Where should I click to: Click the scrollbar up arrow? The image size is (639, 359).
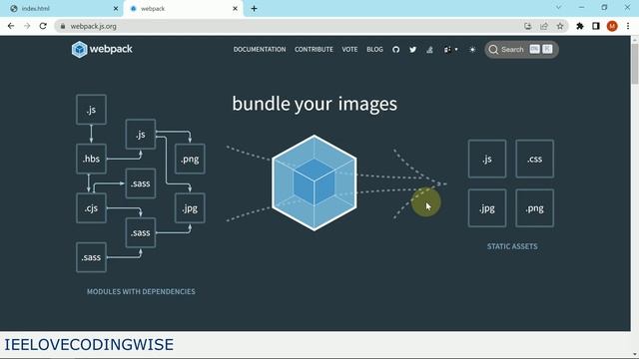click(635, 39)
